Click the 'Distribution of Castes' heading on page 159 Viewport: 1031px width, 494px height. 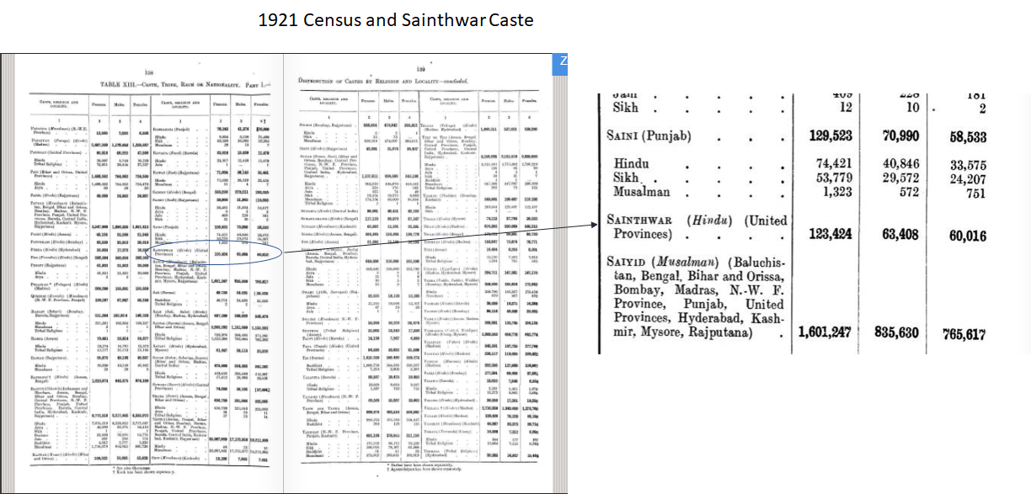pos(384,81)
